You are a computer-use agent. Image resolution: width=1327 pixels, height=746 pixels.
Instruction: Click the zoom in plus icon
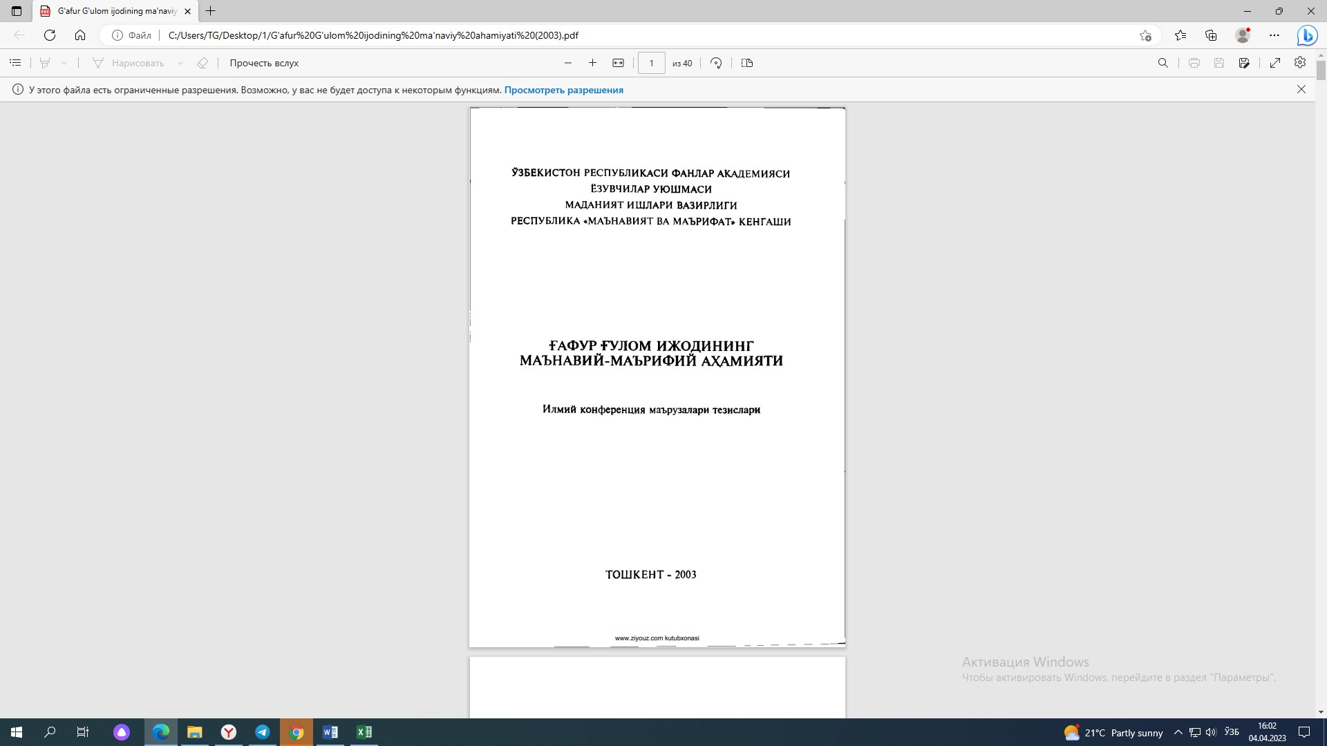coord(592,63)
